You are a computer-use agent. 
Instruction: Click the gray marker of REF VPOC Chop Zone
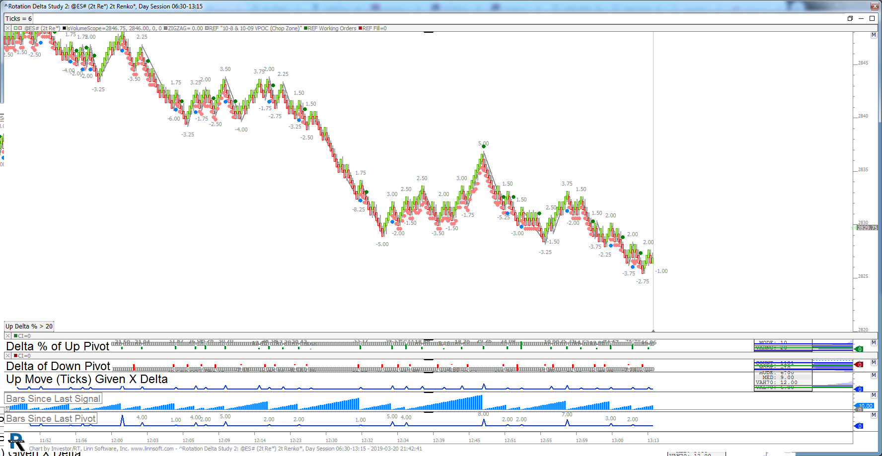[207, 28]
